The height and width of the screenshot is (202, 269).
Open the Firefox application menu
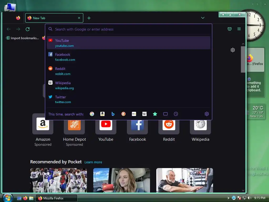(239, 29)
